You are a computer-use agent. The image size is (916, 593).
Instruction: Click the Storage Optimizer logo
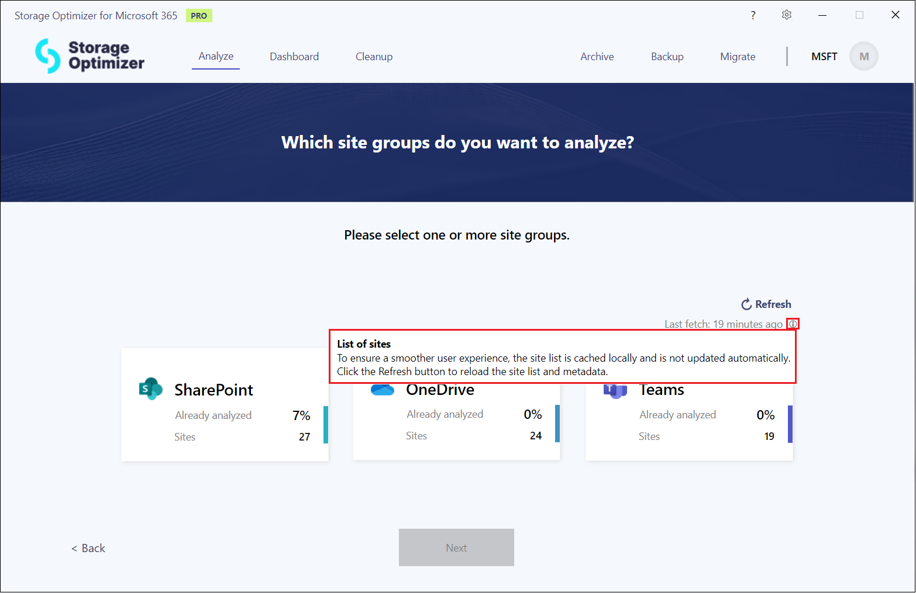[89, 56]
